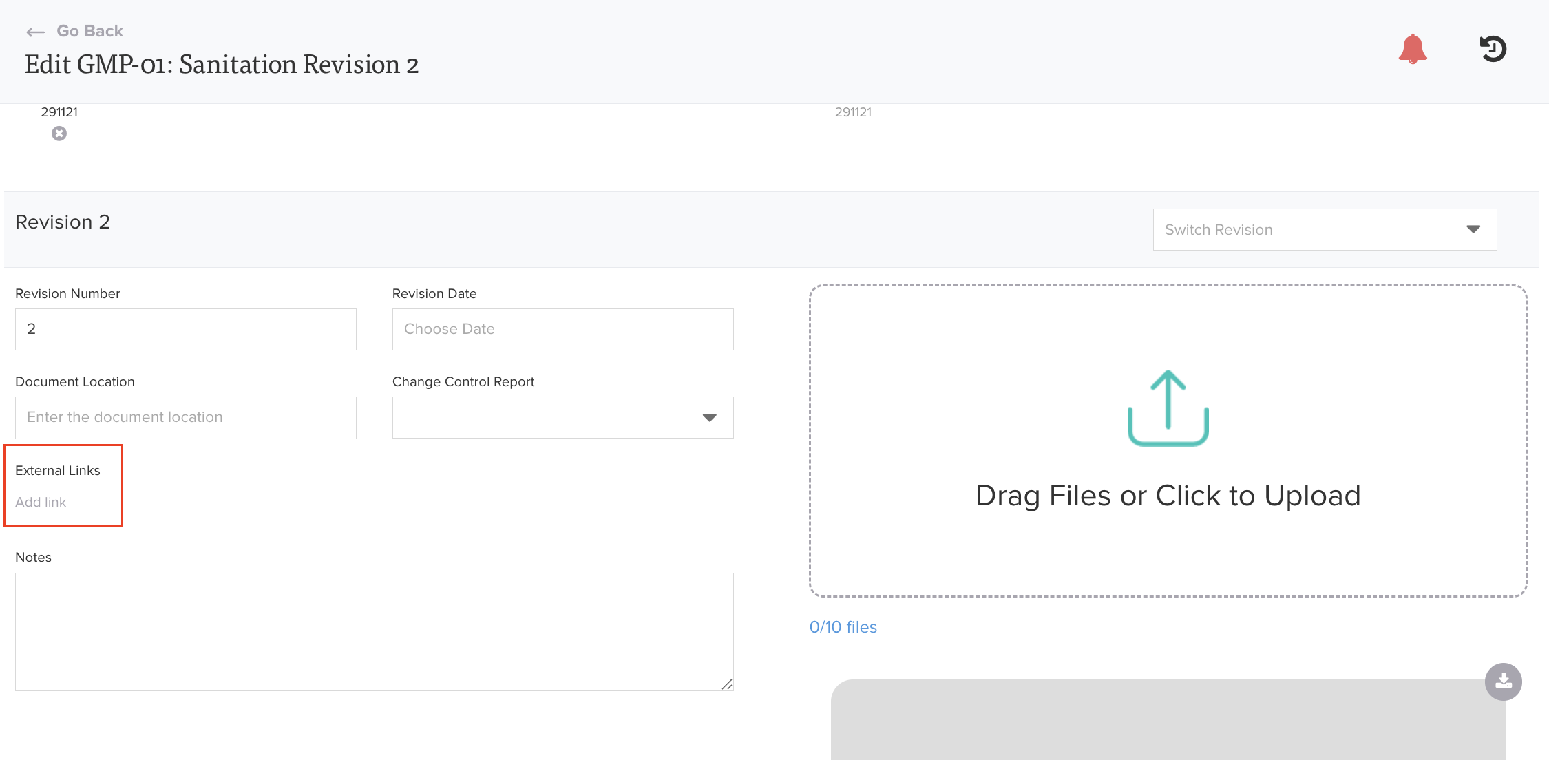The image size is (1549, 760).
Task: Click the 291121 item on the right
Action: pos(853,112)
